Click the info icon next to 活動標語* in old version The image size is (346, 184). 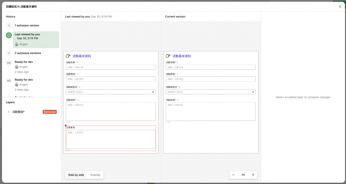pos(78,74)
